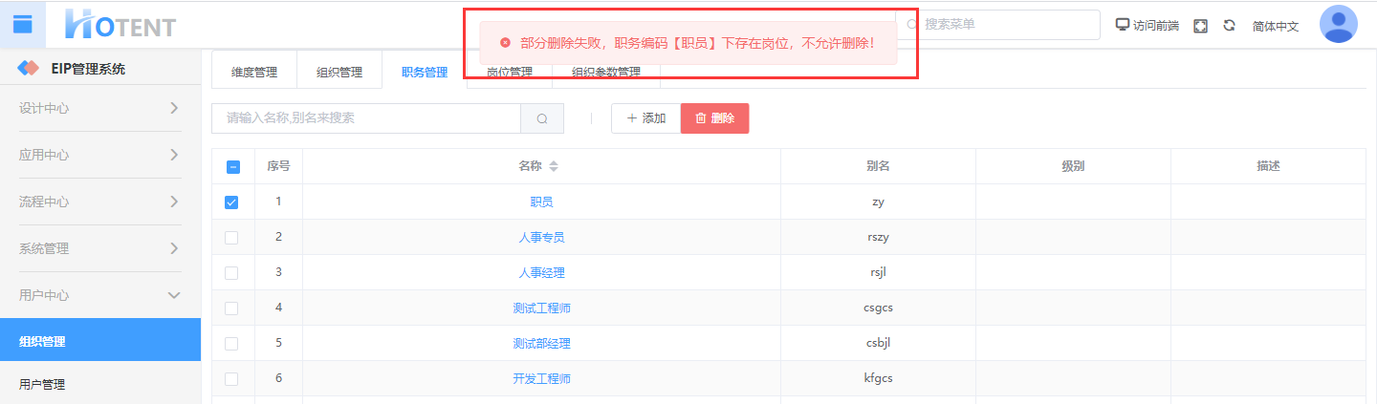Expand the 系统管理 sidebar menu
Screen dimensions: 1377x404
click(x=100, y=248)
